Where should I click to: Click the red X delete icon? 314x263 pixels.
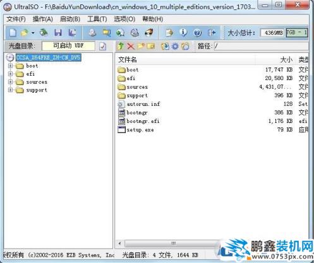click(131, 46)
